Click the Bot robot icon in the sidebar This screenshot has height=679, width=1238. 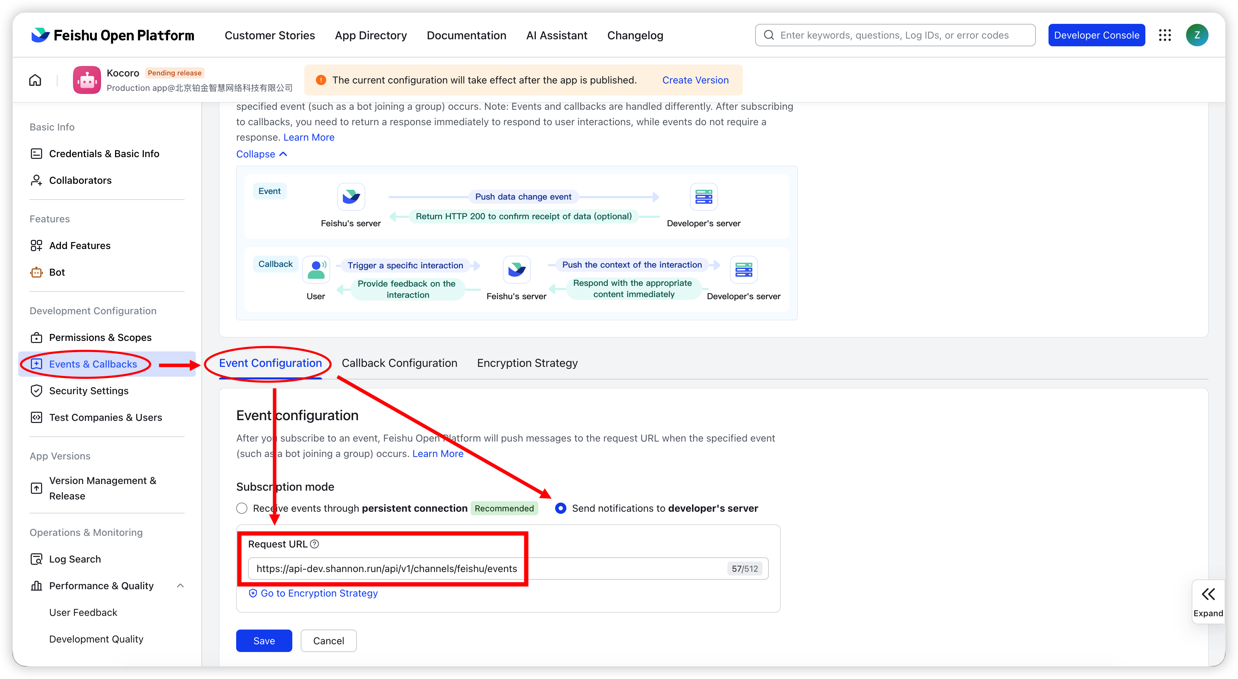[36, 272]
